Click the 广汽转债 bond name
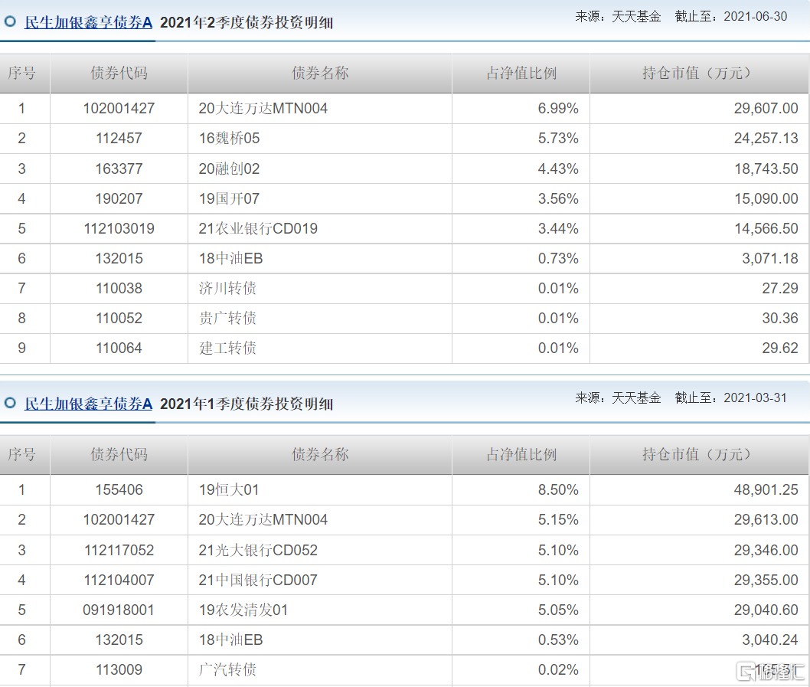 (227, 669)
